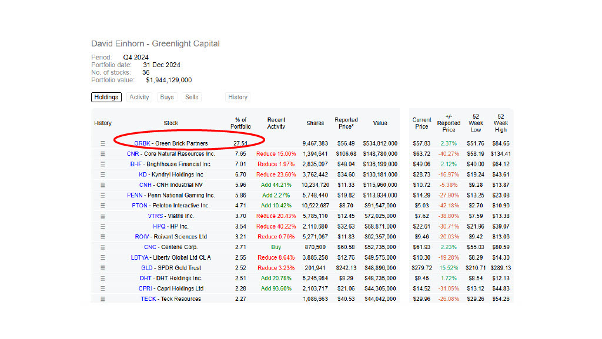Open history icon for BHF row
This screenshot has height=339, width=602.
[x=102, y=164]
